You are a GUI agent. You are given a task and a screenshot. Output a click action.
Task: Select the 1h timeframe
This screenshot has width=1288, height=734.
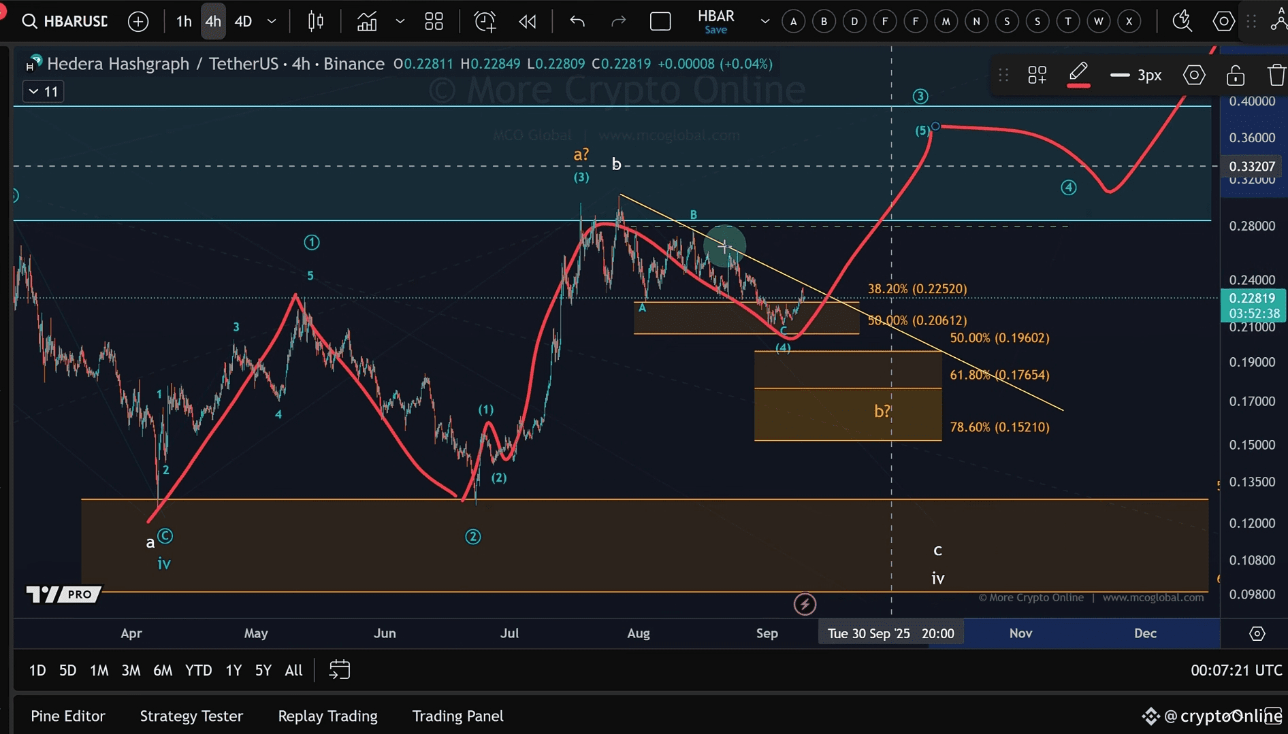(184, 21)
